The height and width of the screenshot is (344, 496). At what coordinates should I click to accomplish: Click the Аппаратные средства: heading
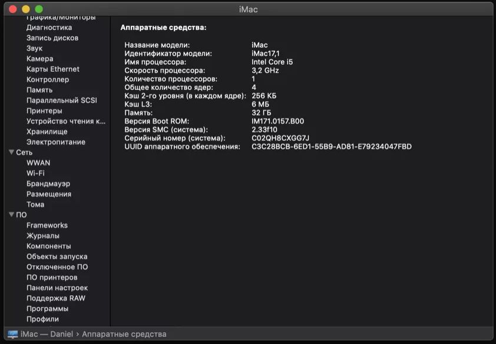pyautogui.click(x=163, y=28)
